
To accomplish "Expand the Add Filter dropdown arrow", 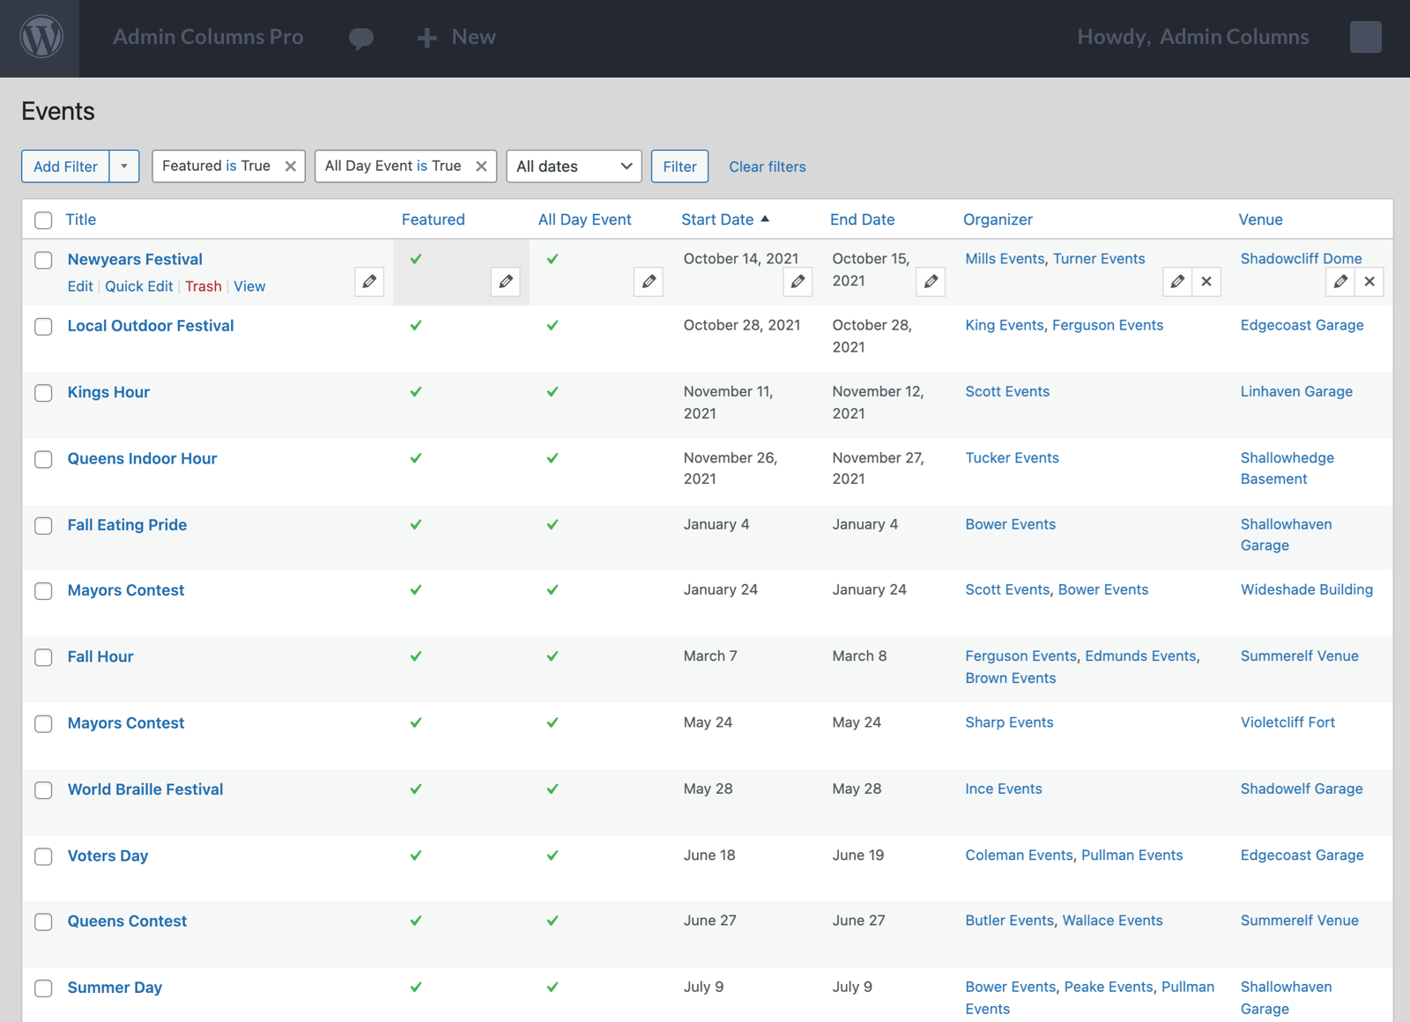I will (124, 167).
